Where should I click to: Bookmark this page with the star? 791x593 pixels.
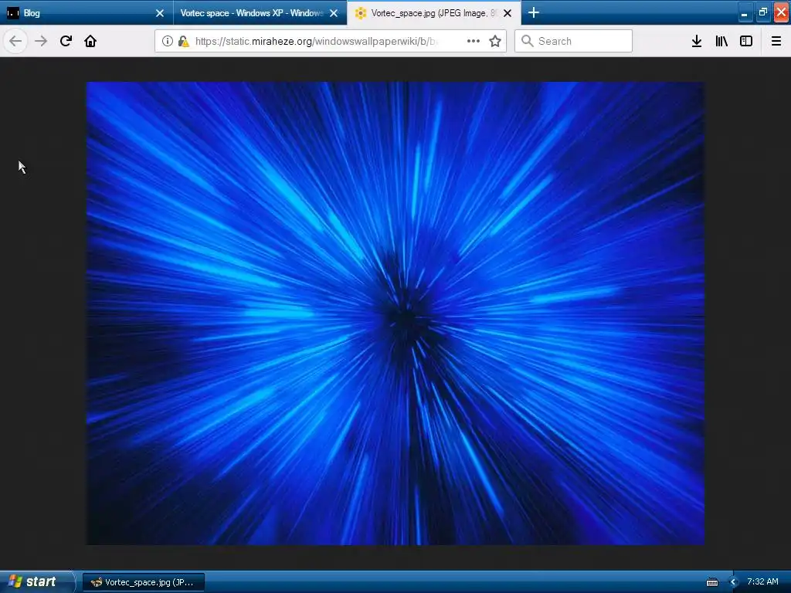[x=495, y=42]
